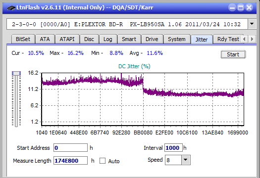The image size is (260, 178).
Task: Click the Measure Length input field
Action: pyautogui.click(x=70, y=161)
